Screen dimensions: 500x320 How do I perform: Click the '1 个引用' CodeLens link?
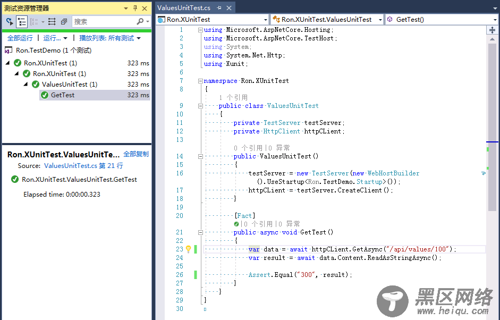pyautogui.click(x=233, y=97)
